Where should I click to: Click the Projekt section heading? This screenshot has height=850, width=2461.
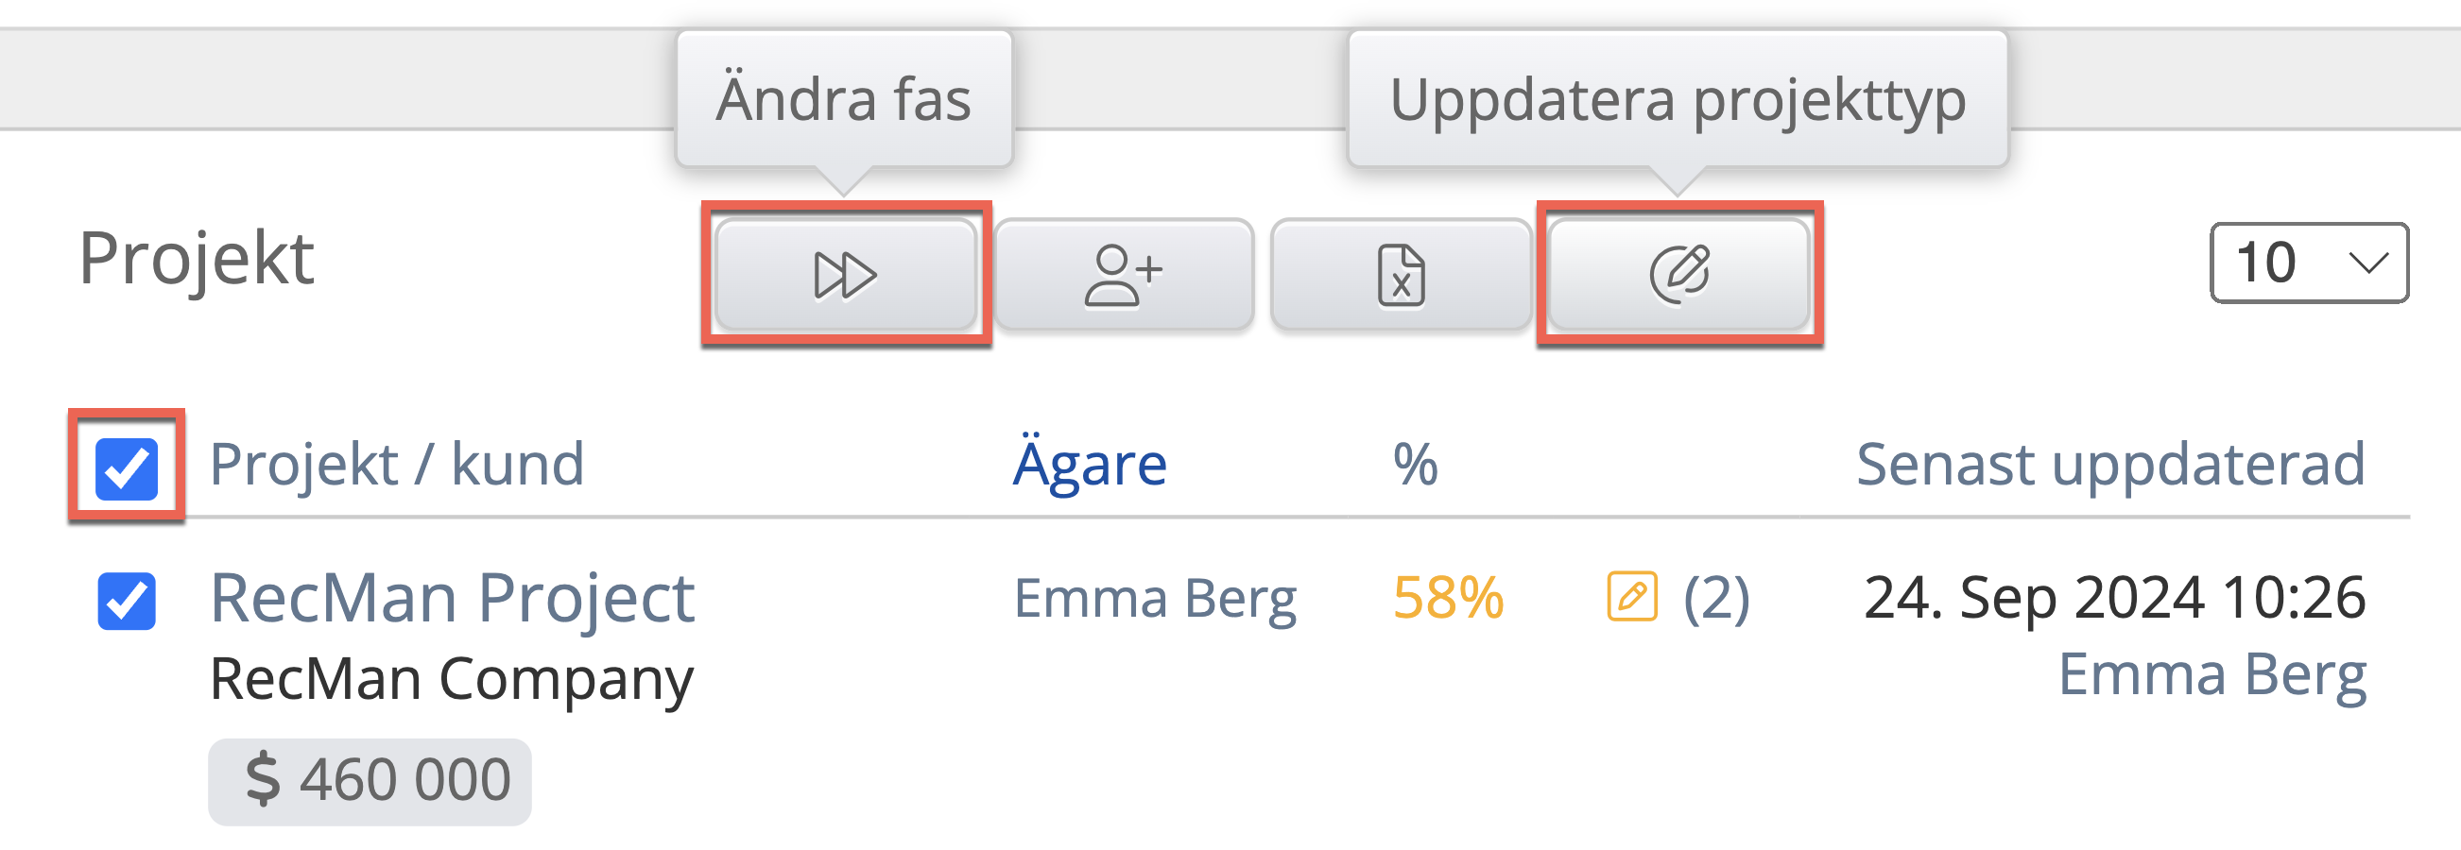pos(196,258)
